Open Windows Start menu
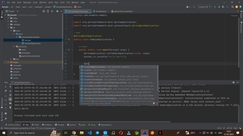The height and width of the screenshot is (136, 243). coord(4,133)
